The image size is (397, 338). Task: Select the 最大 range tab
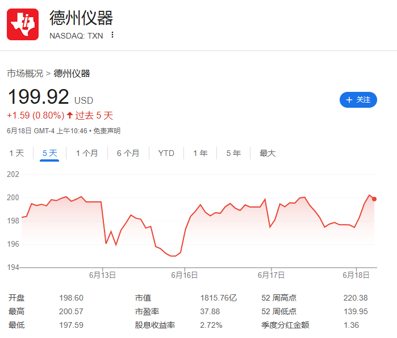tap(268, 153)
